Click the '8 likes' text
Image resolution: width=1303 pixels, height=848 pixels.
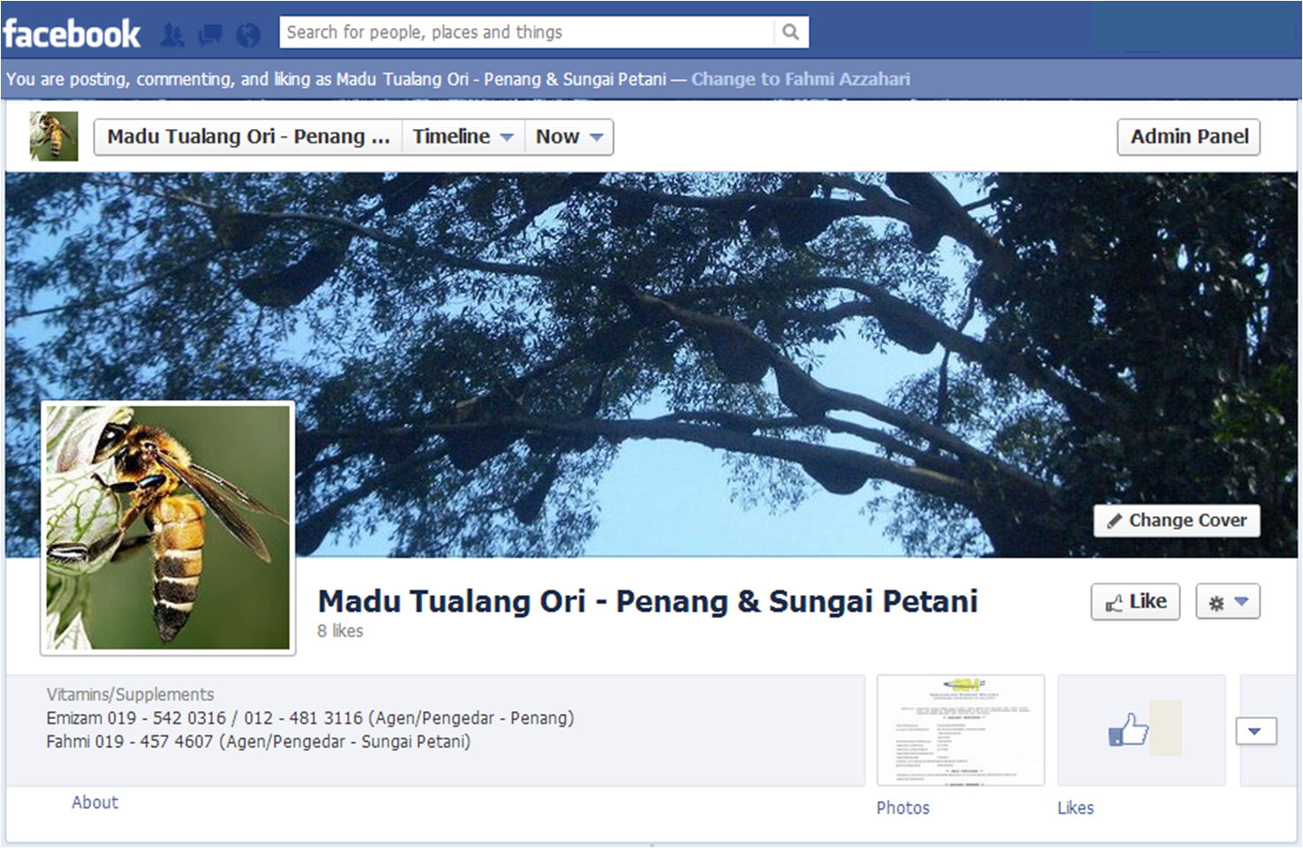[x=340, y=630]
